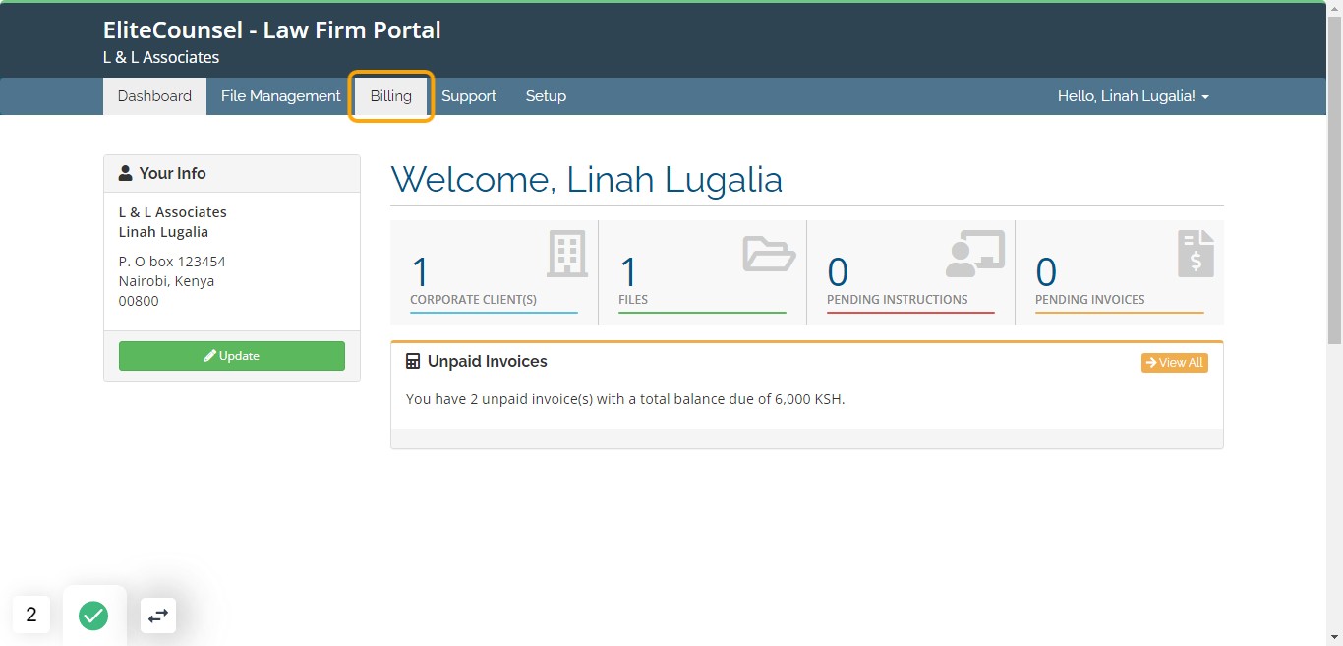The height and width of the screenshot is (646, 1343).
Task: Click the Unpaid Invoices panel heading
Action: tap(488, 362)
